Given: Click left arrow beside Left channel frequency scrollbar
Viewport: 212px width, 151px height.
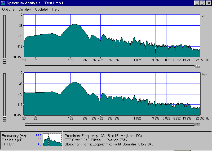Looking at the screenshot, I should point(197,66).
